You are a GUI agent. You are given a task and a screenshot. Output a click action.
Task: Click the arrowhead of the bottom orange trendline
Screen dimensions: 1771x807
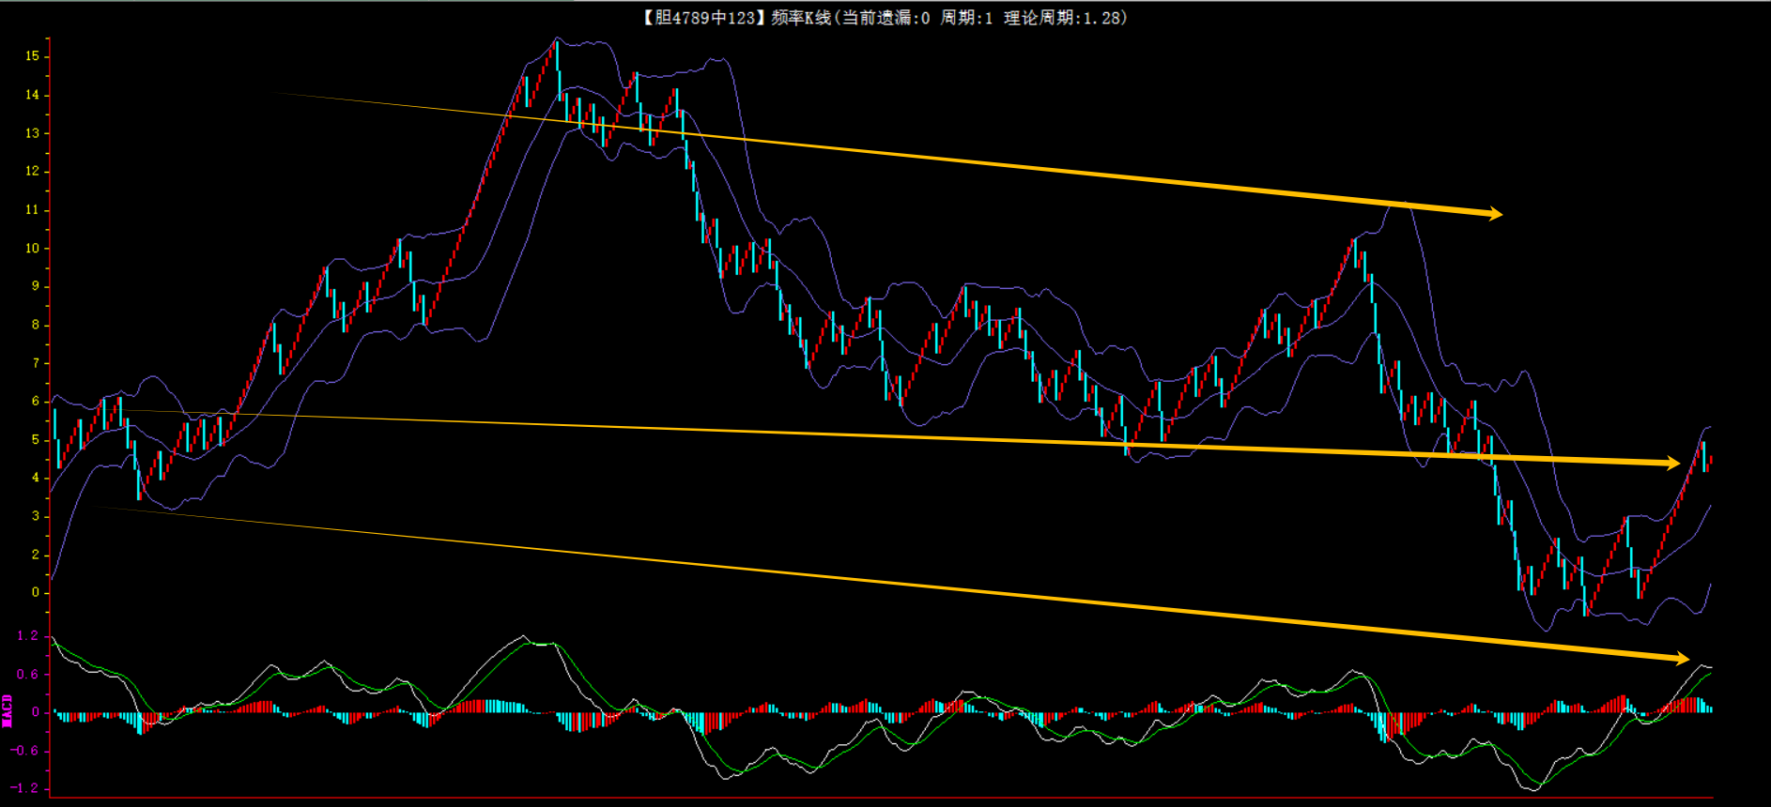point(1680,658)
